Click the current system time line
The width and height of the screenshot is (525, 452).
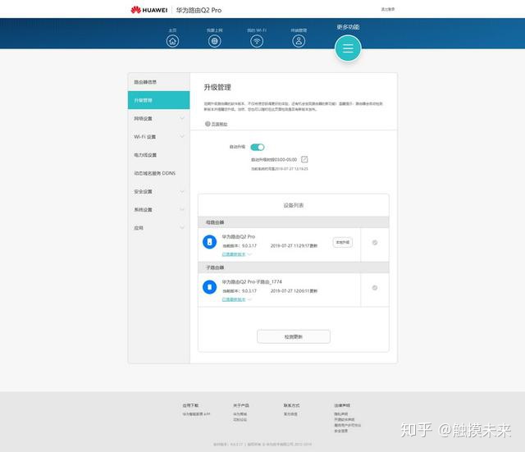coord(280,169)
